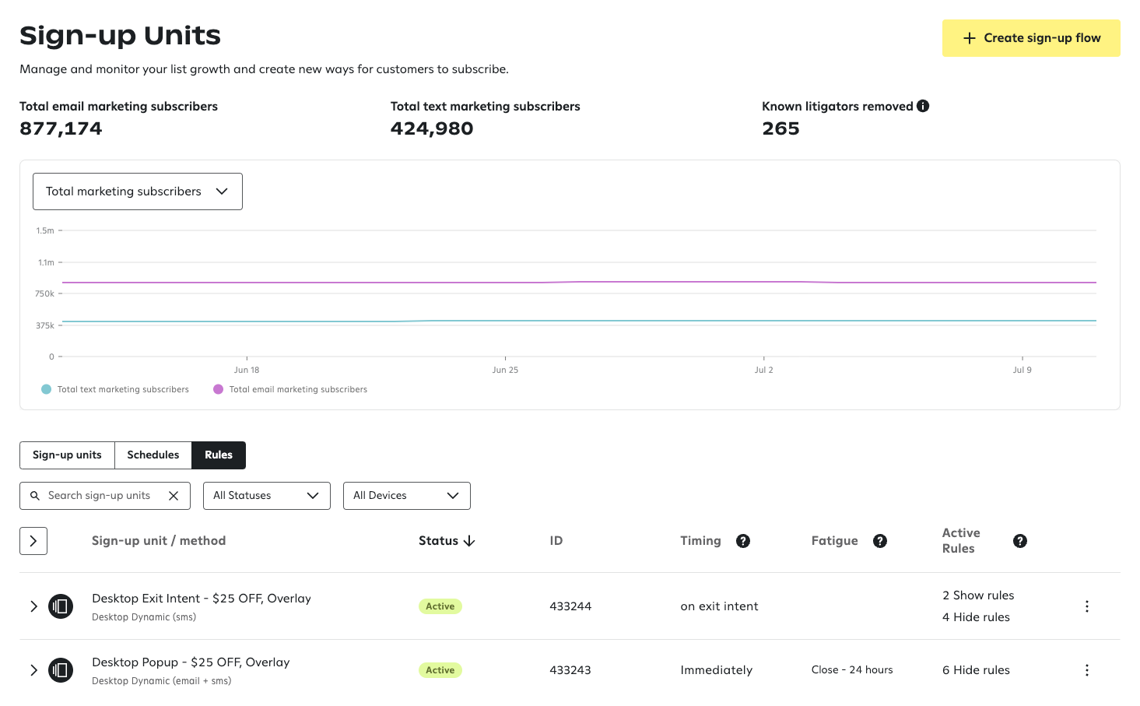Click the Active Rules help icon
This screenshot has height=706, width=1140.
pos(1020,540)
